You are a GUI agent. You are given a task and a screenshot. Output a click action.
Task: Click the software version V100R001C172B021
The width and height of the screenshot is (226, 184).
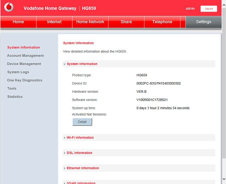(152, 100)
